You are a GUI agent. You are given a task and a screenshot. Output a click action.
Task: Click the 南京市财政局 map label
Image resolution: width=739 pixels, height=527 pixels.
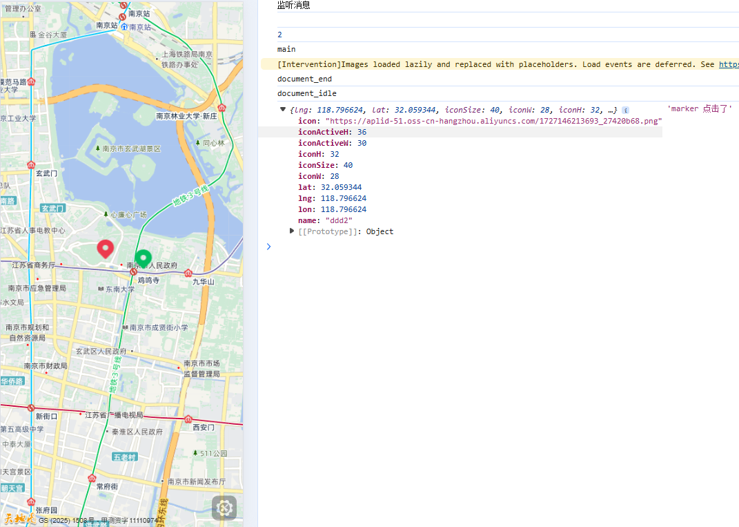46,366
